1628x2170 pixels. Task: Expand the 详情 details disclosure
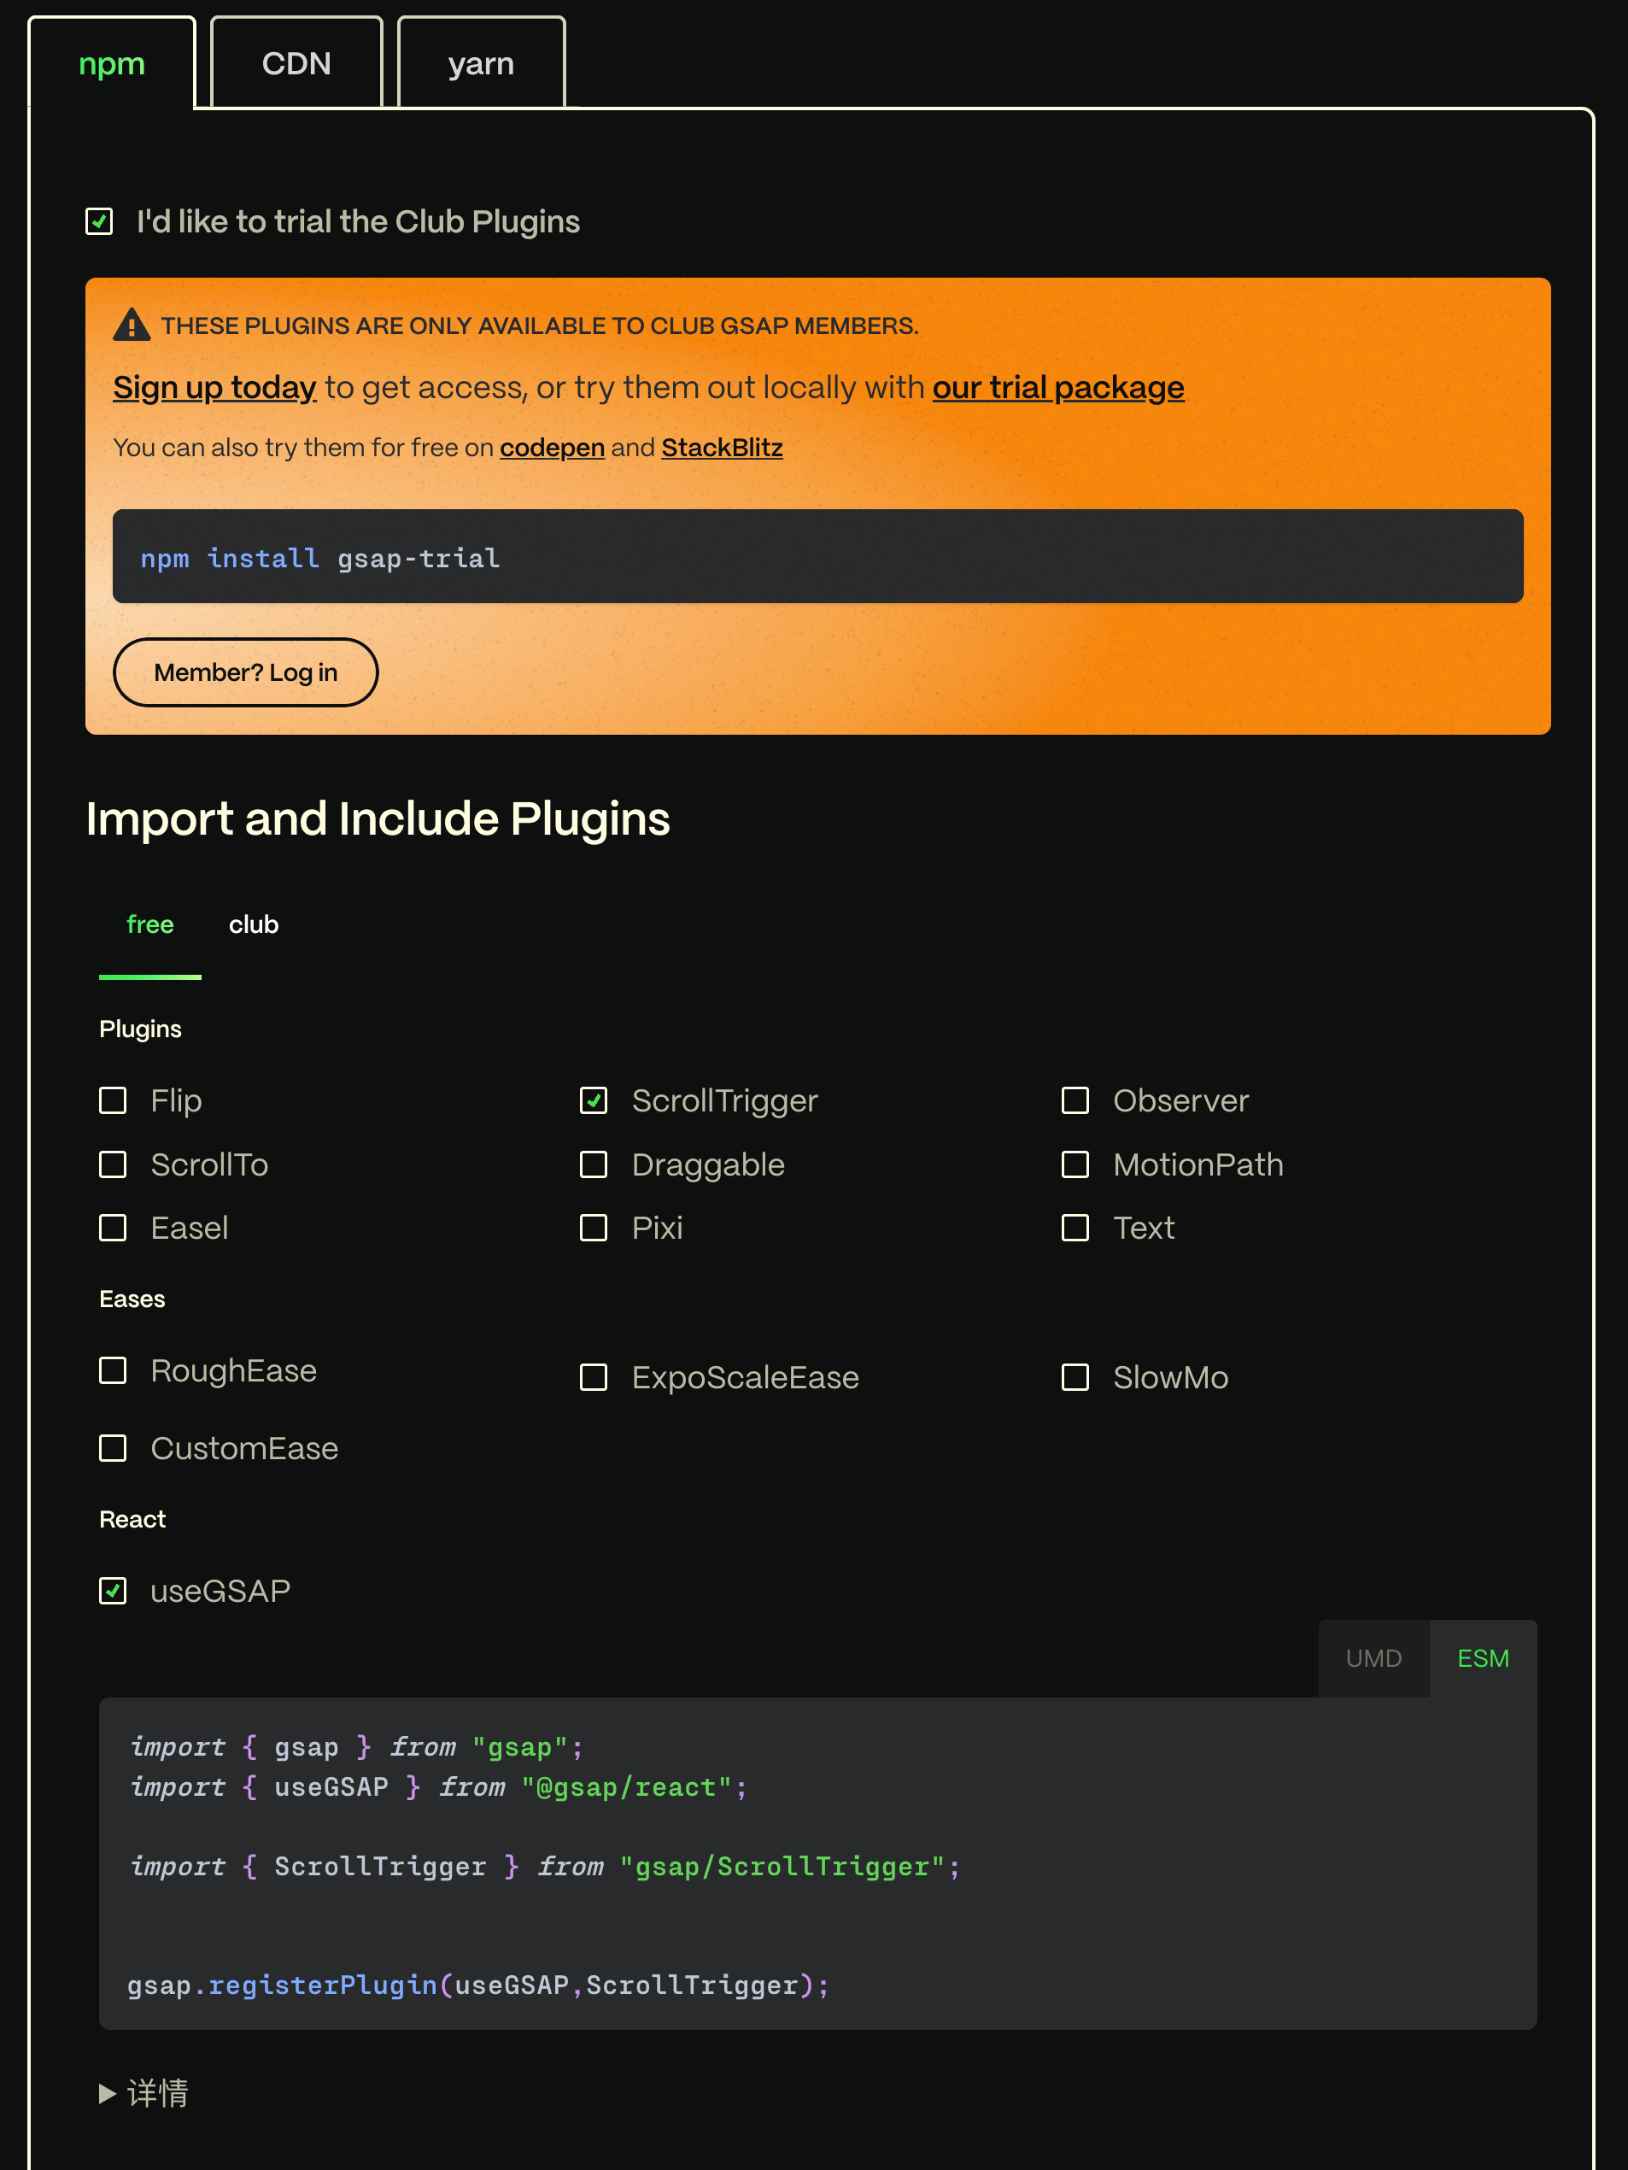144,2092
